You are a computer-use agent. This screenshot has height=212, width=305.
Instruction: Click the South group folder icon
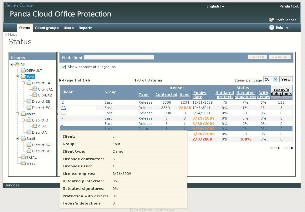(23, 138)
